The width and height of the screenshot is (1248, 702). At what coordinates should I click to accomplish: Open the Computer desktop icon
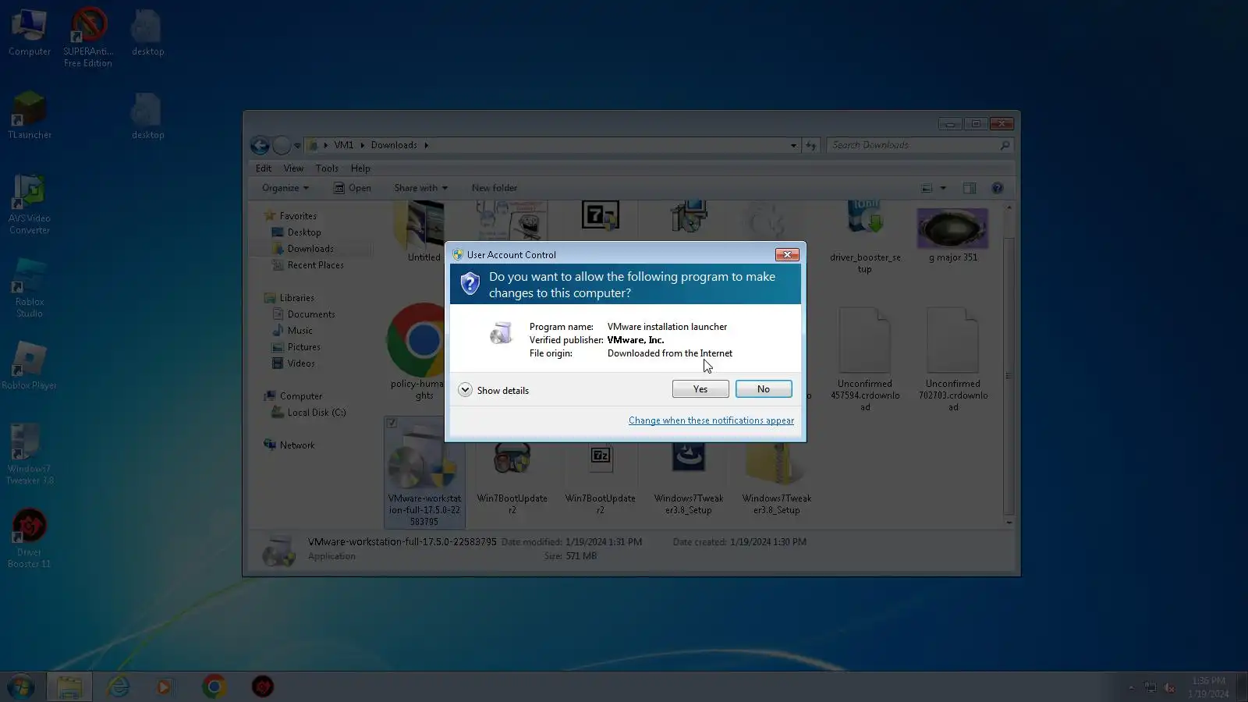pos(30,33)
